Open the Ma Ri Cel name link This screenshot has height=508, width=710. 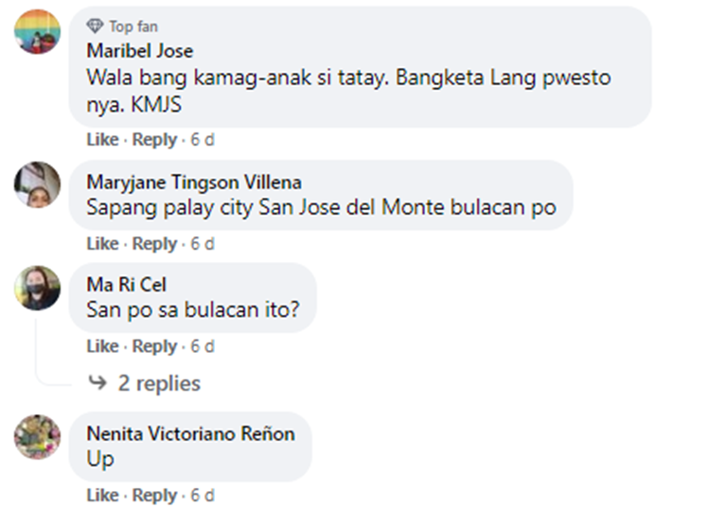tap(126, 285)
